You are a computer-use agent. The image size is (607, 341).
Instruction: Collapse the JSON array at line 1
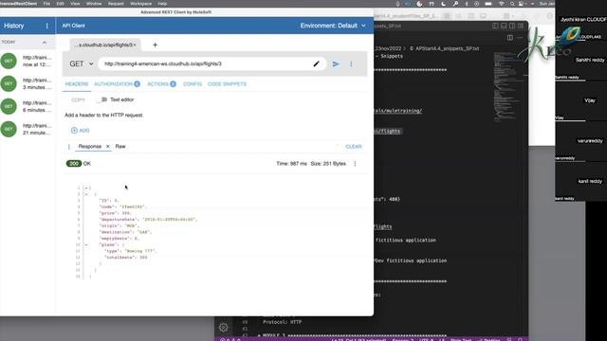(86, 188)
